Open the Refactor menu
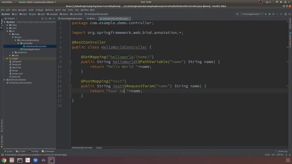Viewport: 292px width, 164px height. [49, 10]
